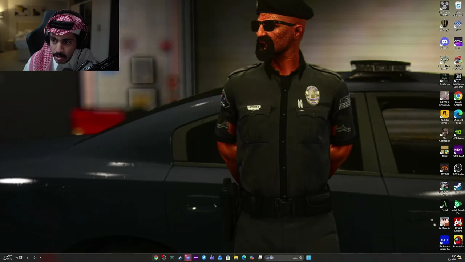Launch Steam from the desktop shortcut
This screenshot has width=465, height=262.
(458, 188)
